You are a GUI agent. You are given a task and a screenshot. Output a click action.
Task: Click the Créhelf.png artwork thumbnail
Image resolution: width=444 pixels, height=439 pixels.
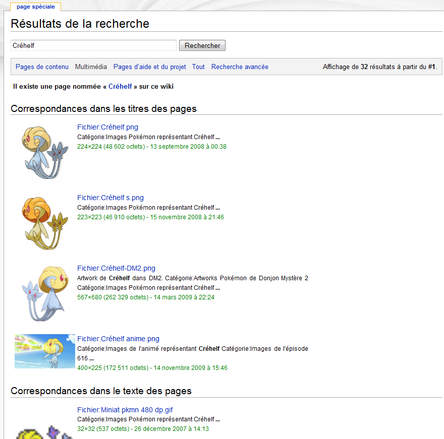pyautogui.click(x=45, y=153)
